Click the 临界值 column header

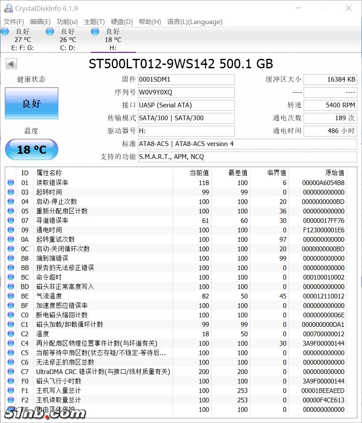click(x=276, y=173)
